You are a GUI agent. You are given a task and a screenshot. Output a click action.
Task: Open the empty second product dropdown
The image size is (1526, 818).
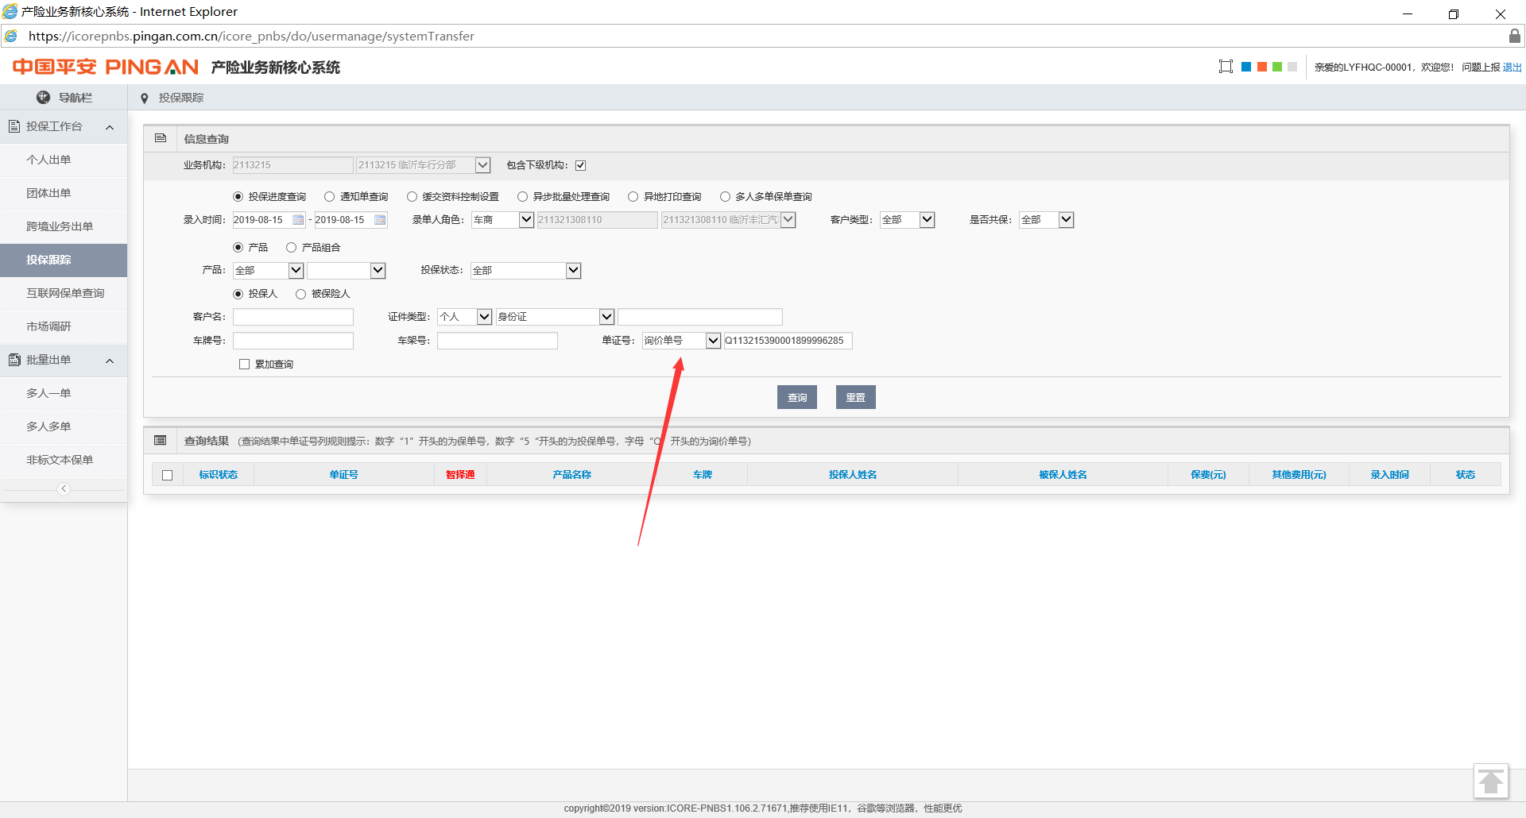click(347, 271)
